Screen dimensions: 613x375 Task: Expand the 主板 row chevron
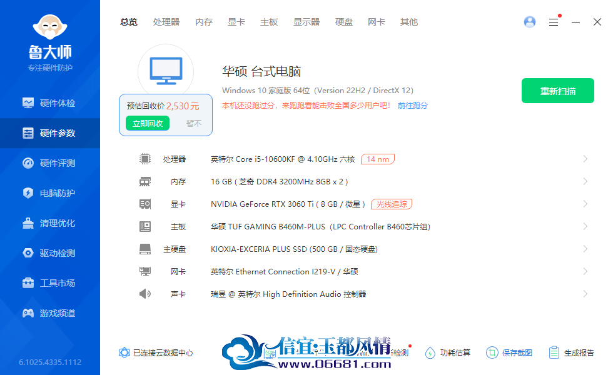point(585,226)
